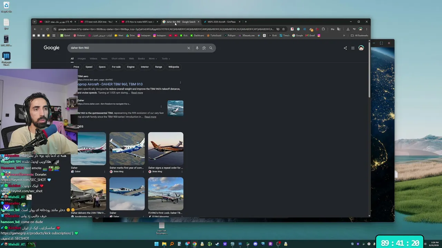The height and width of the screenshot is (248, 442).
Task: Filter results by For sale chip
Action: coord(116,67)
